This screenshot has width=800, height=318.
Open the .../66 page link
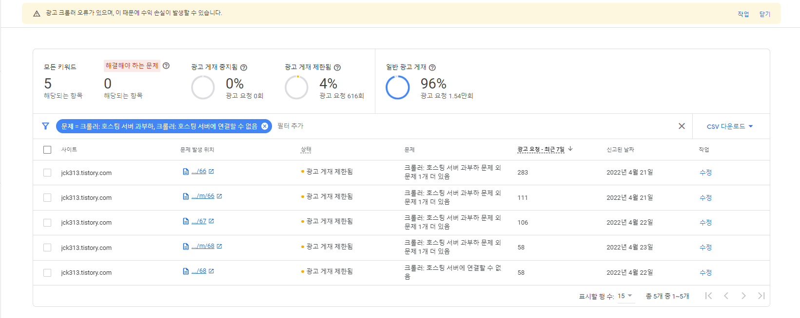coord(199,171)
